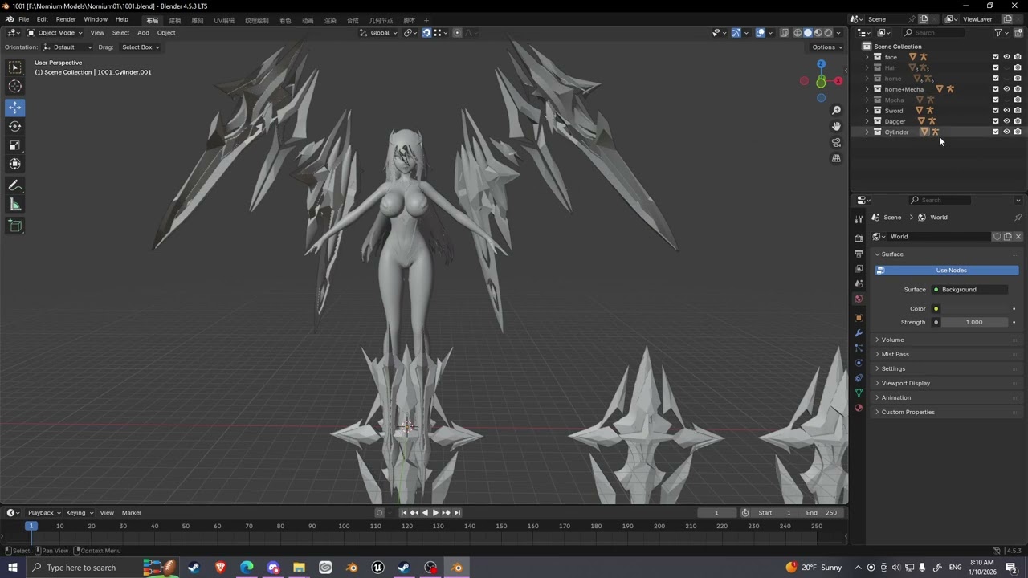The width and height of the screenshot is (1028, 578).
Task: Open the File menu
Action: [x=24, y=19]
